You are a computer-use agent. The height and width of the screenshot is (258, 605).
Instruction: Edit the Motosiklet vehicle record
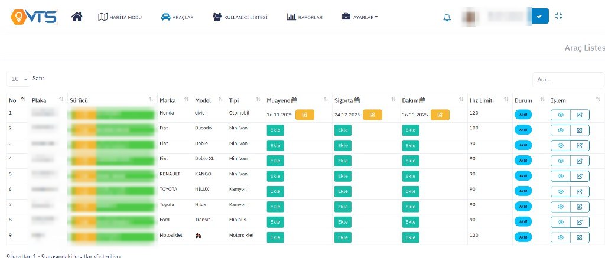pos(580,237)
